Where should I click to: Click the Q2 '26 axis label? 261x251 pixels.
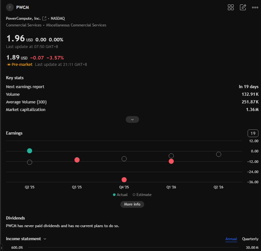pyautogui.click(x=218, y=187)
